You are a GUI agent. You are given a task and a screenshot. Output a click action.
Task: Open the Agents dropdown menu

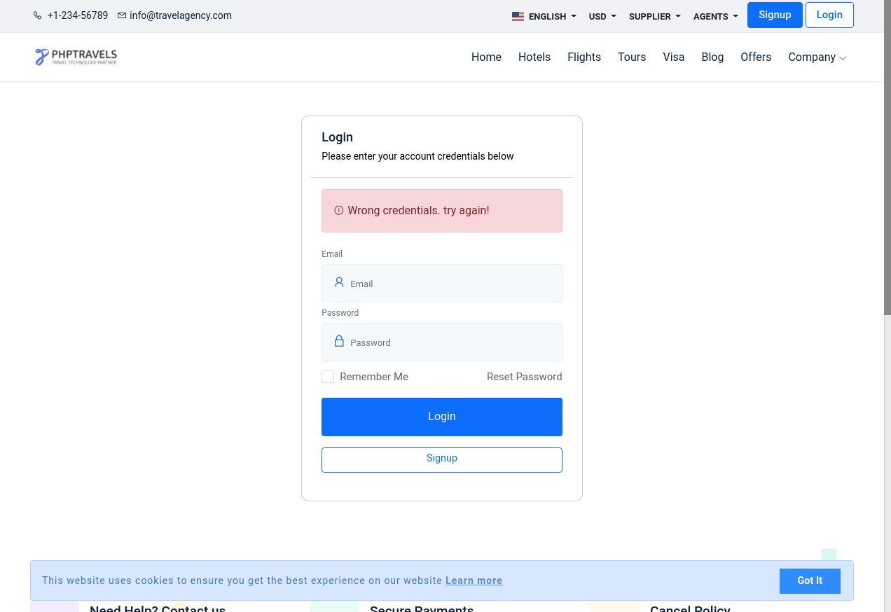coord(715,16)
